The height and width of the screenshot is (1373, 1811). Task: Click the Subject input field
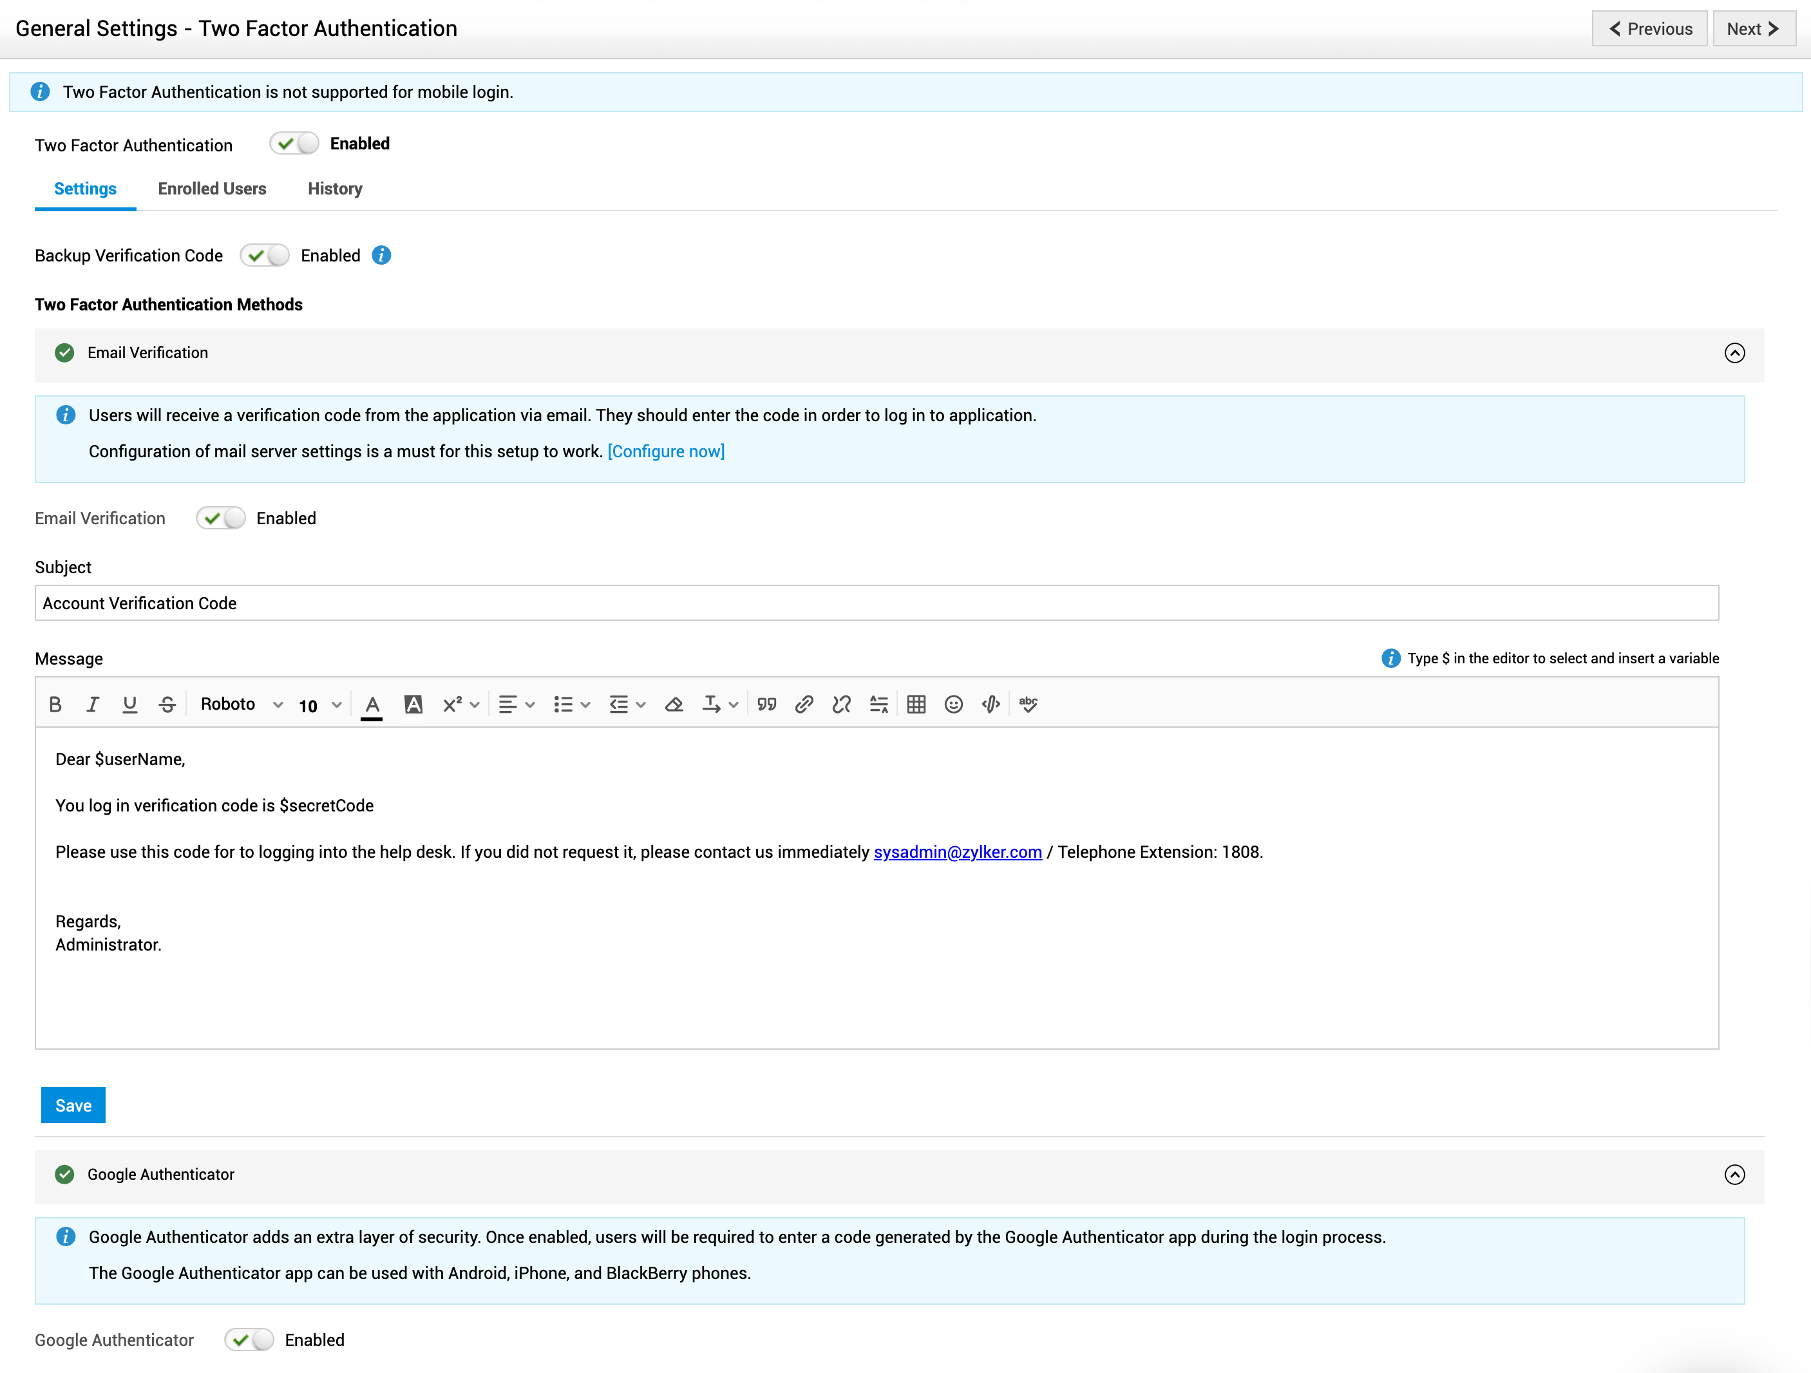pos(876,603)
